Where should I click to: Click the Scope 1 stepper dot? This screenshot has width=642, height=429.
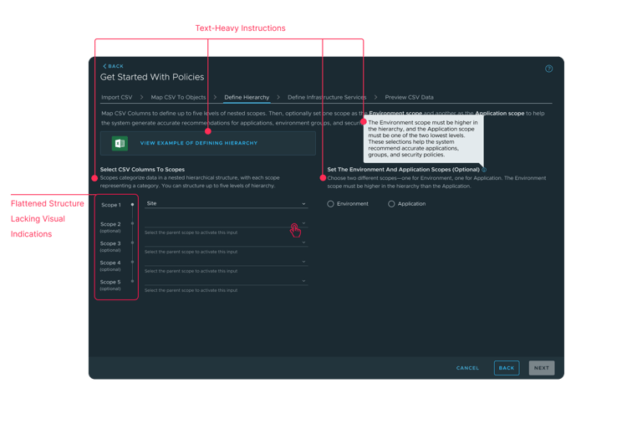pyautogui.click(x=132, y=204)
